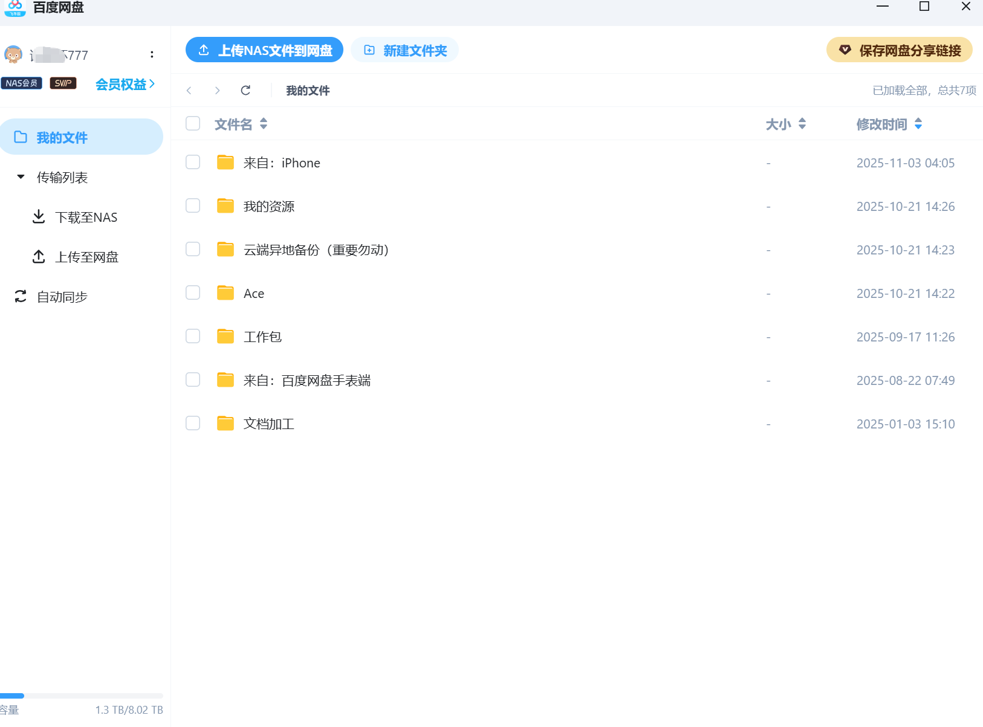Open 下载至NAS transfer page via its download icon
Image resolution: width=983 pixels, height=727 pixels.
click(x=39, y=216)
